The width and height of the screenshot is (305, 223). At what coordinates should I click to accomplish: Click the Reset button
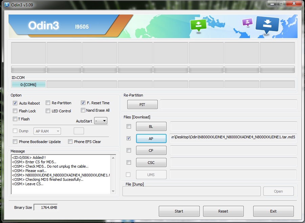(223, 211)
